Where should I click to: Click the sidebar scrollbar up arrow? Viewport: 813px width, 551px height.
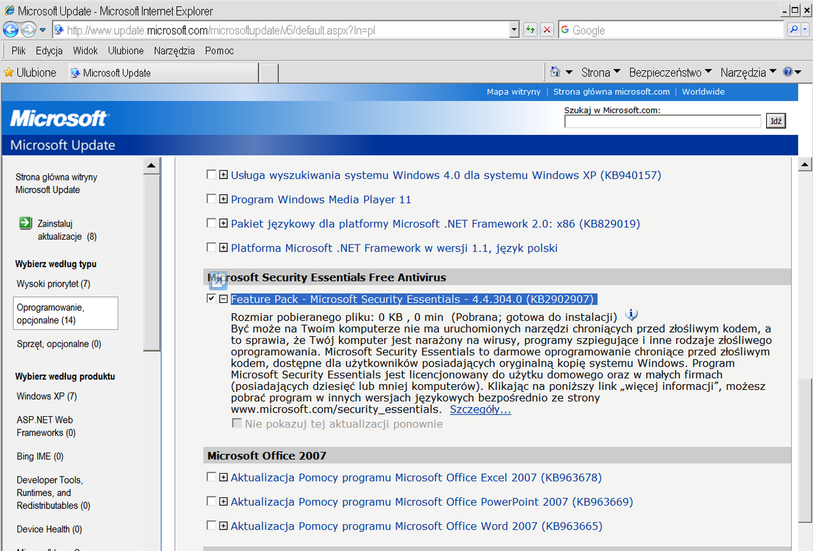(151, 166)
